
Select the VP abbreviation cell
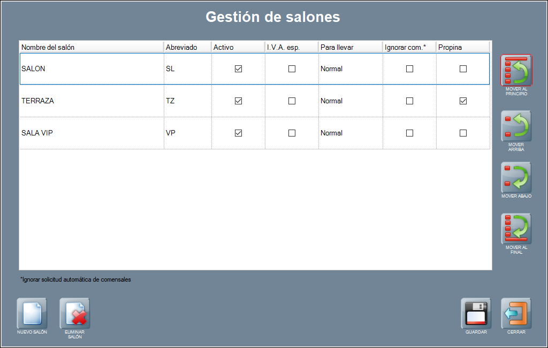(187, 133)
